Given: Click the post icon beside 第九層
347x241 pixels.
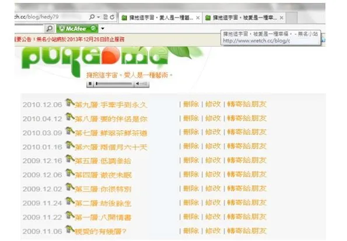Looking at the screenshot, I should (70, 103).
